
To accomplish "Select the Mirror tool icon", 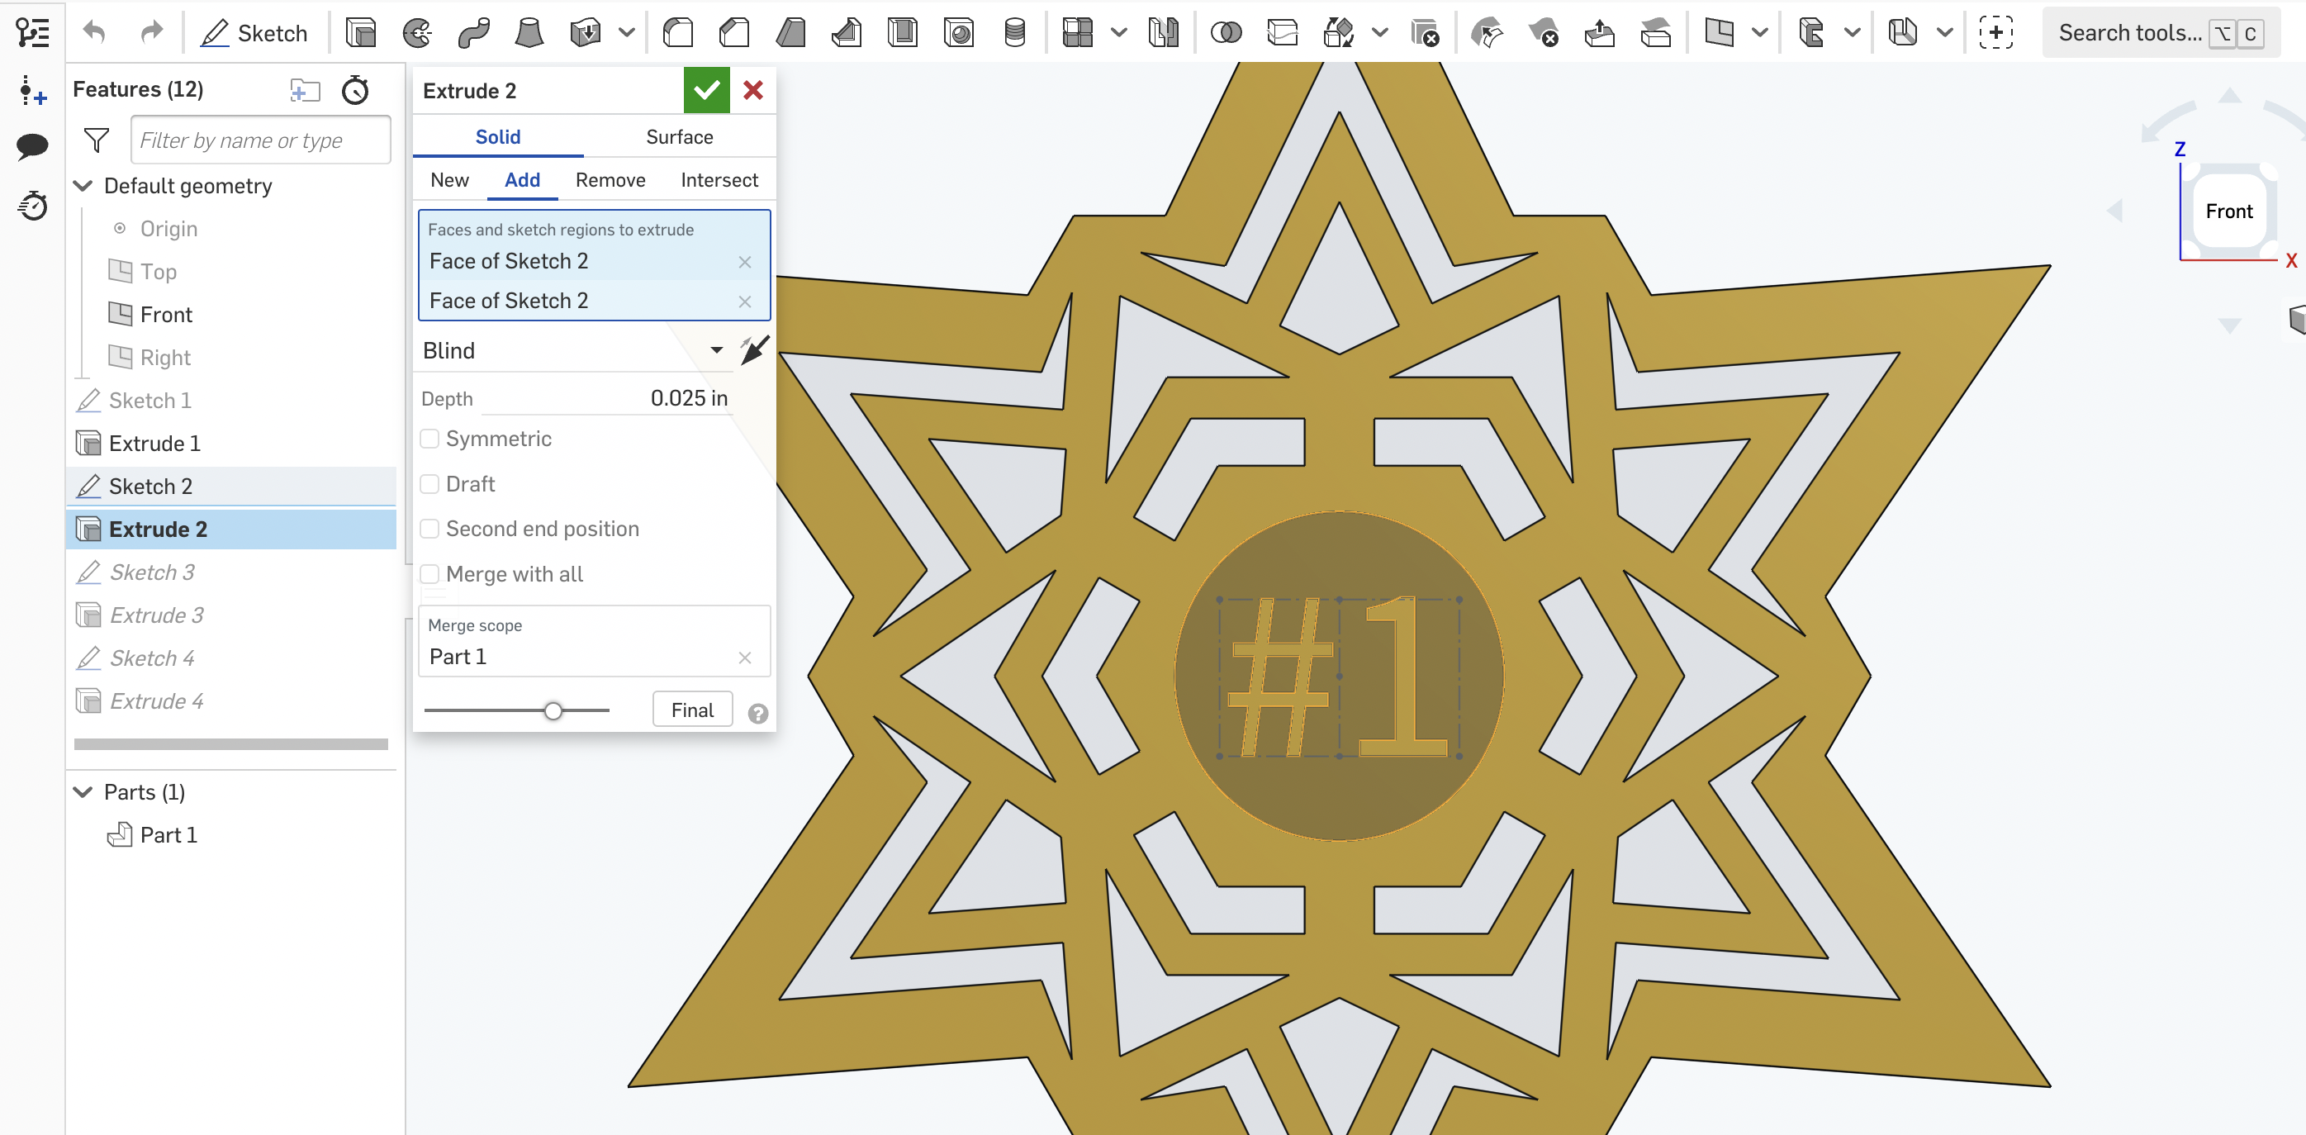I will [1164, 33].
